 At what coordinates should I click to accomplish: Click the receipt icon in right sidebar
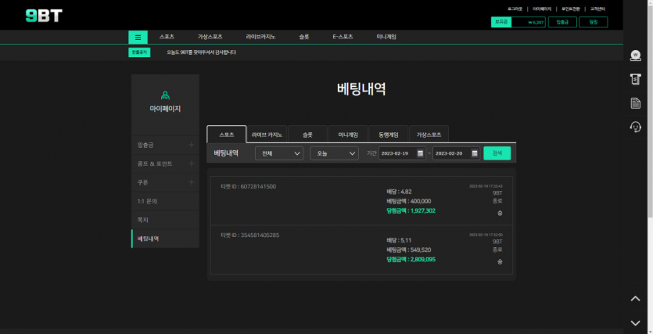click(635, 79)
